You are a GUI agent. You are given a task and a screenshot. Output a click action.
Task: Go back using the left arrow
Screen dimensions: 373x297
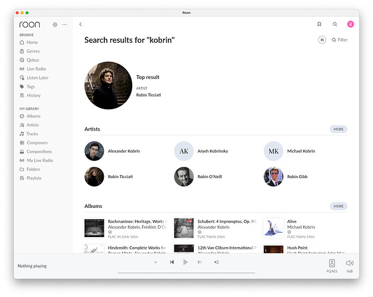(81, 24)
